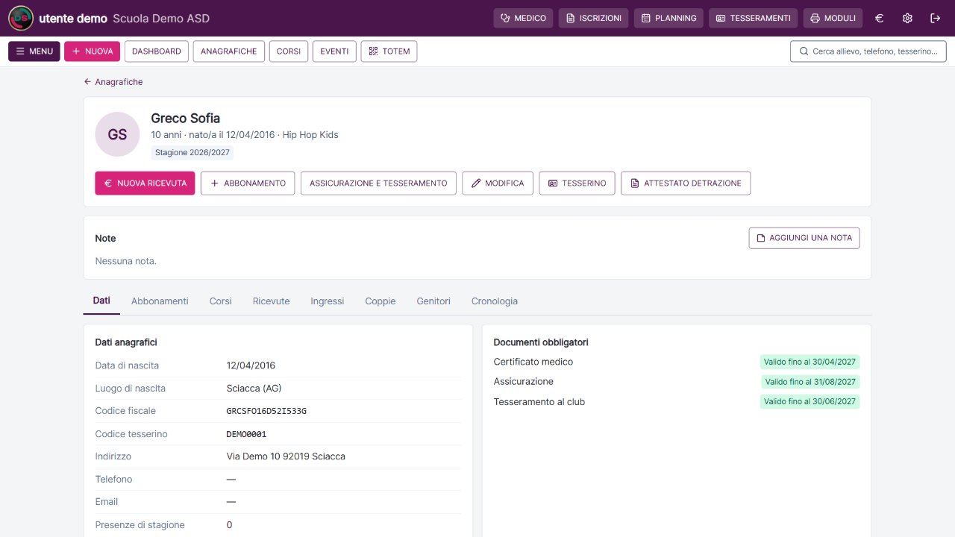Open ASSICURAZIONE E TESSERAMENTO

click(378, 183)
